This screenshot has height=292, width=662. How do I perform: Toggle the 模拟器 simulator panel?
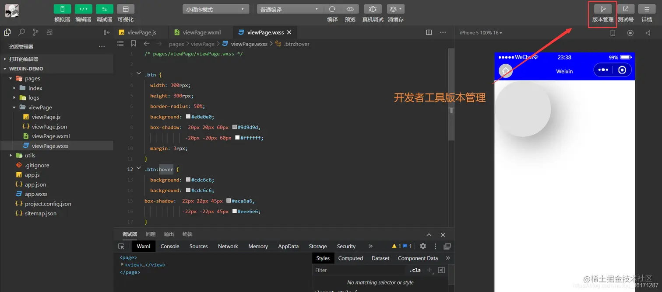point(62,9)
